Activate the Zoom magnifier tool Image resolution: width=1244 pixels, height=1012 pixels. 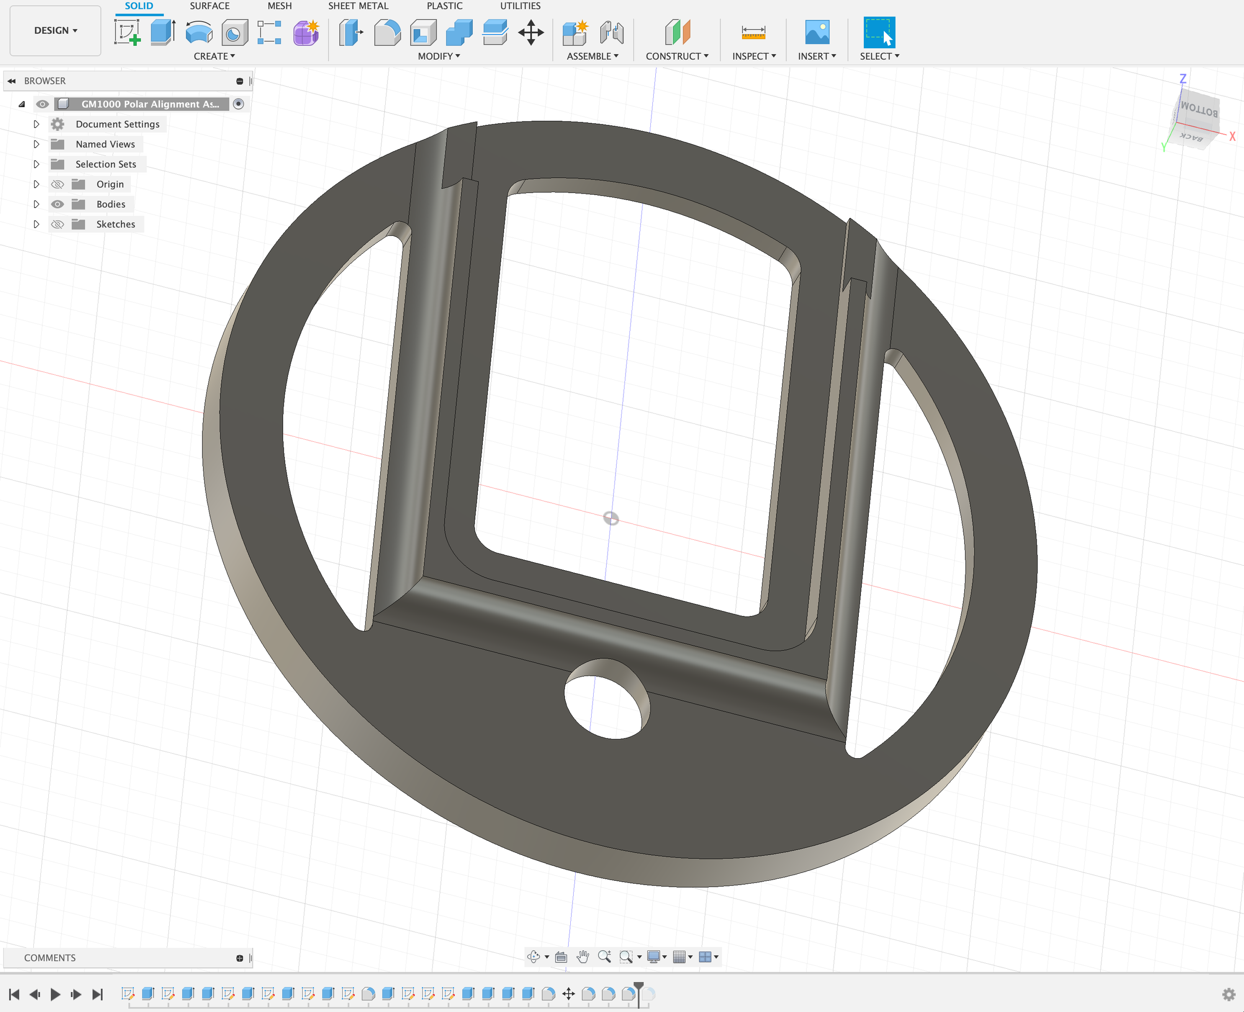(x=605, y=957)
